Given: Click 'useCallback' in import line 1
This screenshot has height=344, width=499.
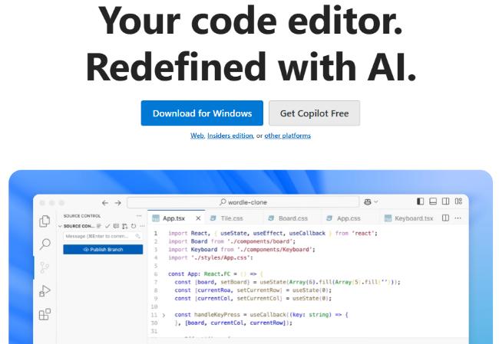Looking at the screenshot, I should (x=307, y=233).
